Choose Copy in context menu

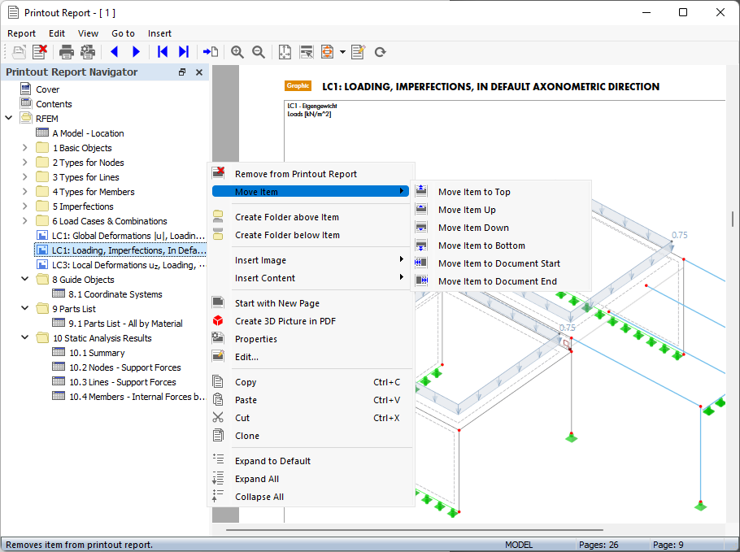pyautogui.click(x=310, y=382)
